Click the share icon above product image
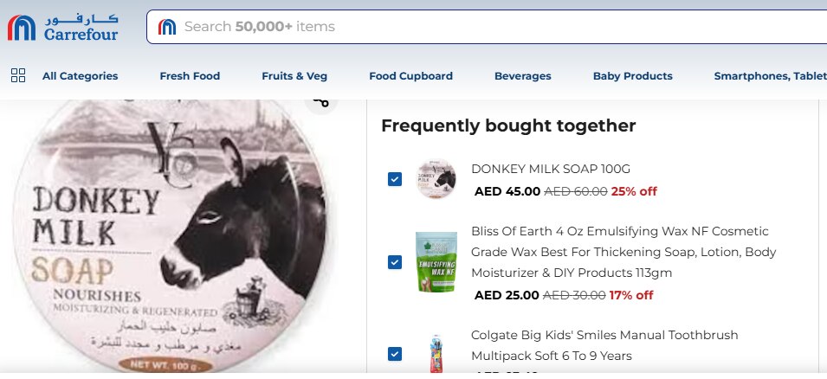The width and height of the screenshot is (827, 379). tap(321, 101)
